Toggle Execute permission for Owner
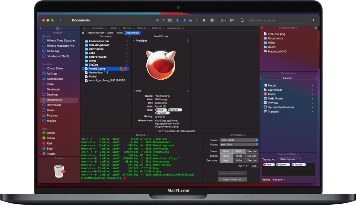 (252, 151)
